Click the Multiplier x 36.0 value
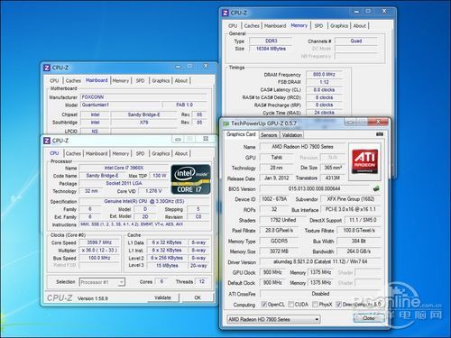Screen dimensions: 451x338 click(99, 250)
